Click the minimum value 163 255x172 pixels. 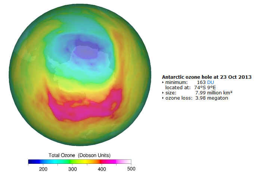click(201, 82)
